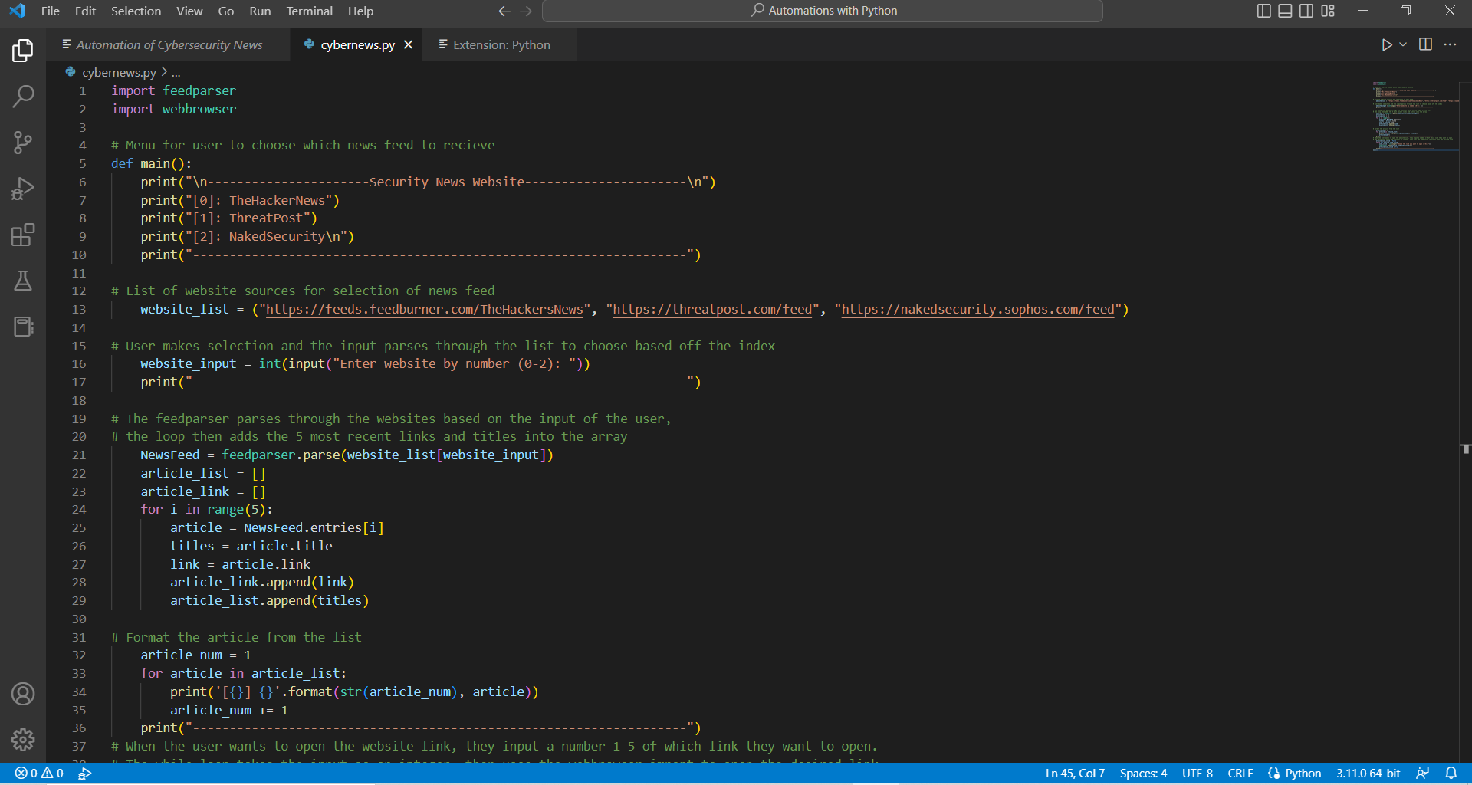Click on 'article_num += 1' line
This screenshot has height=785, width=1472.
click(229, 710)
